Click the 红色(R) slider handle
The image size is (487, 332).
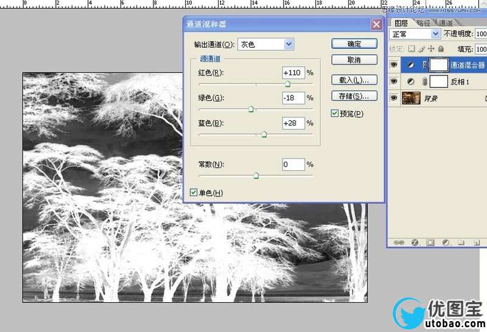point(287,84)
